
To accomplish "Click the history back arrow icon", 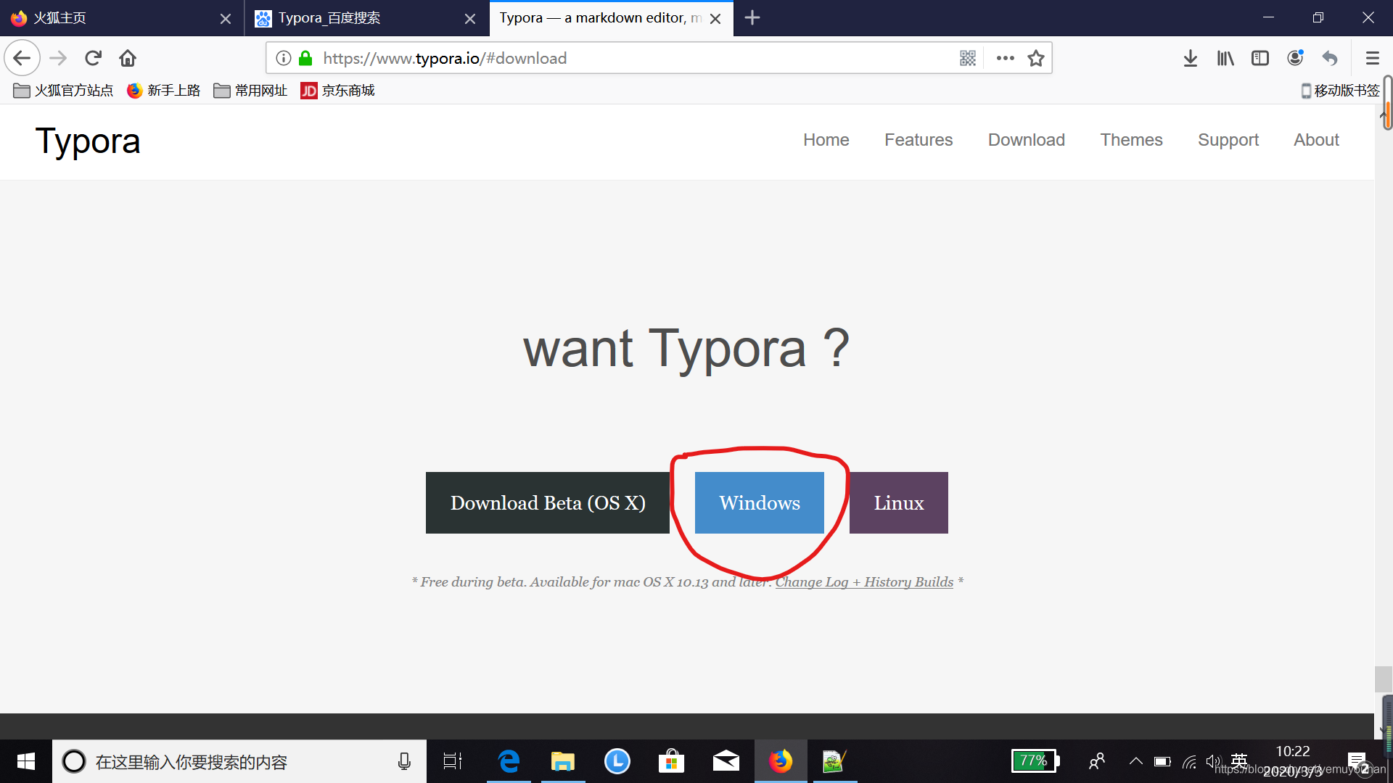I will tap(22, 58).
